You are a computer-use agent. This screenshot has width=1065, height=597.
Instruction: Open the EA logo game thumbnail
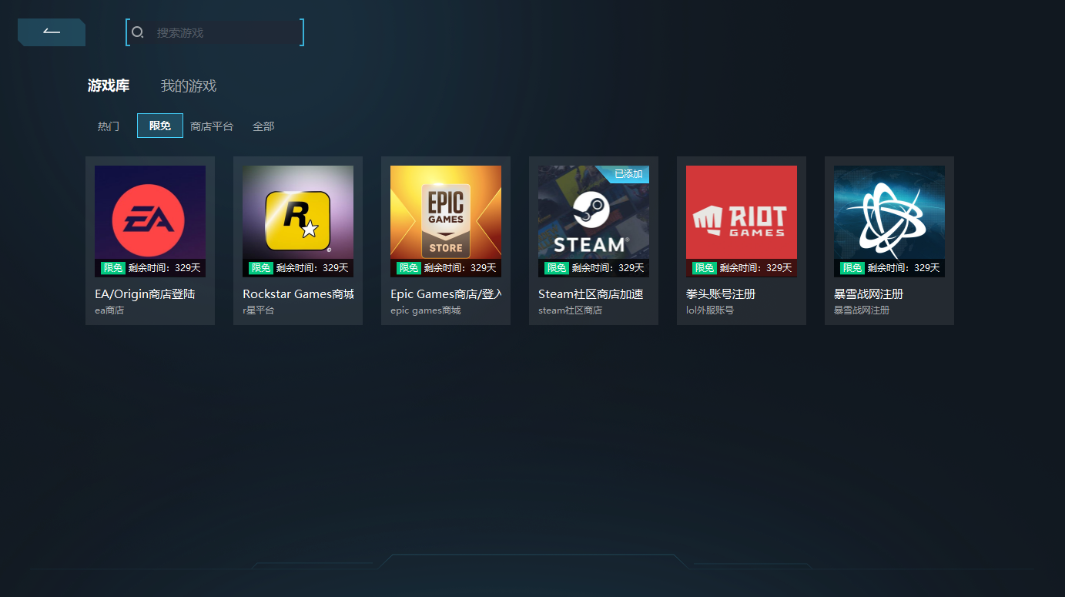click(150, 221)
